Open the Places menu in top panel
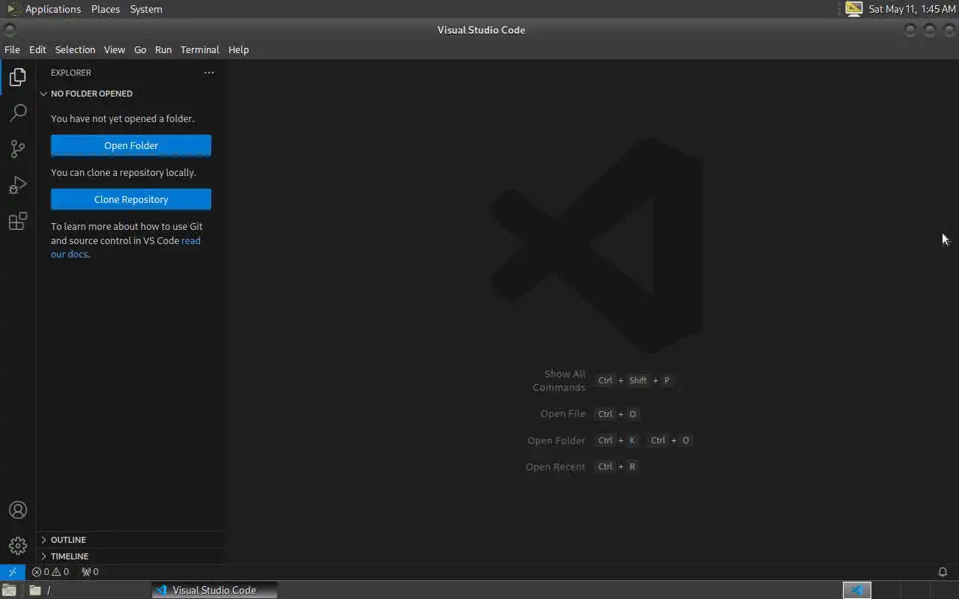 point(106,9)
